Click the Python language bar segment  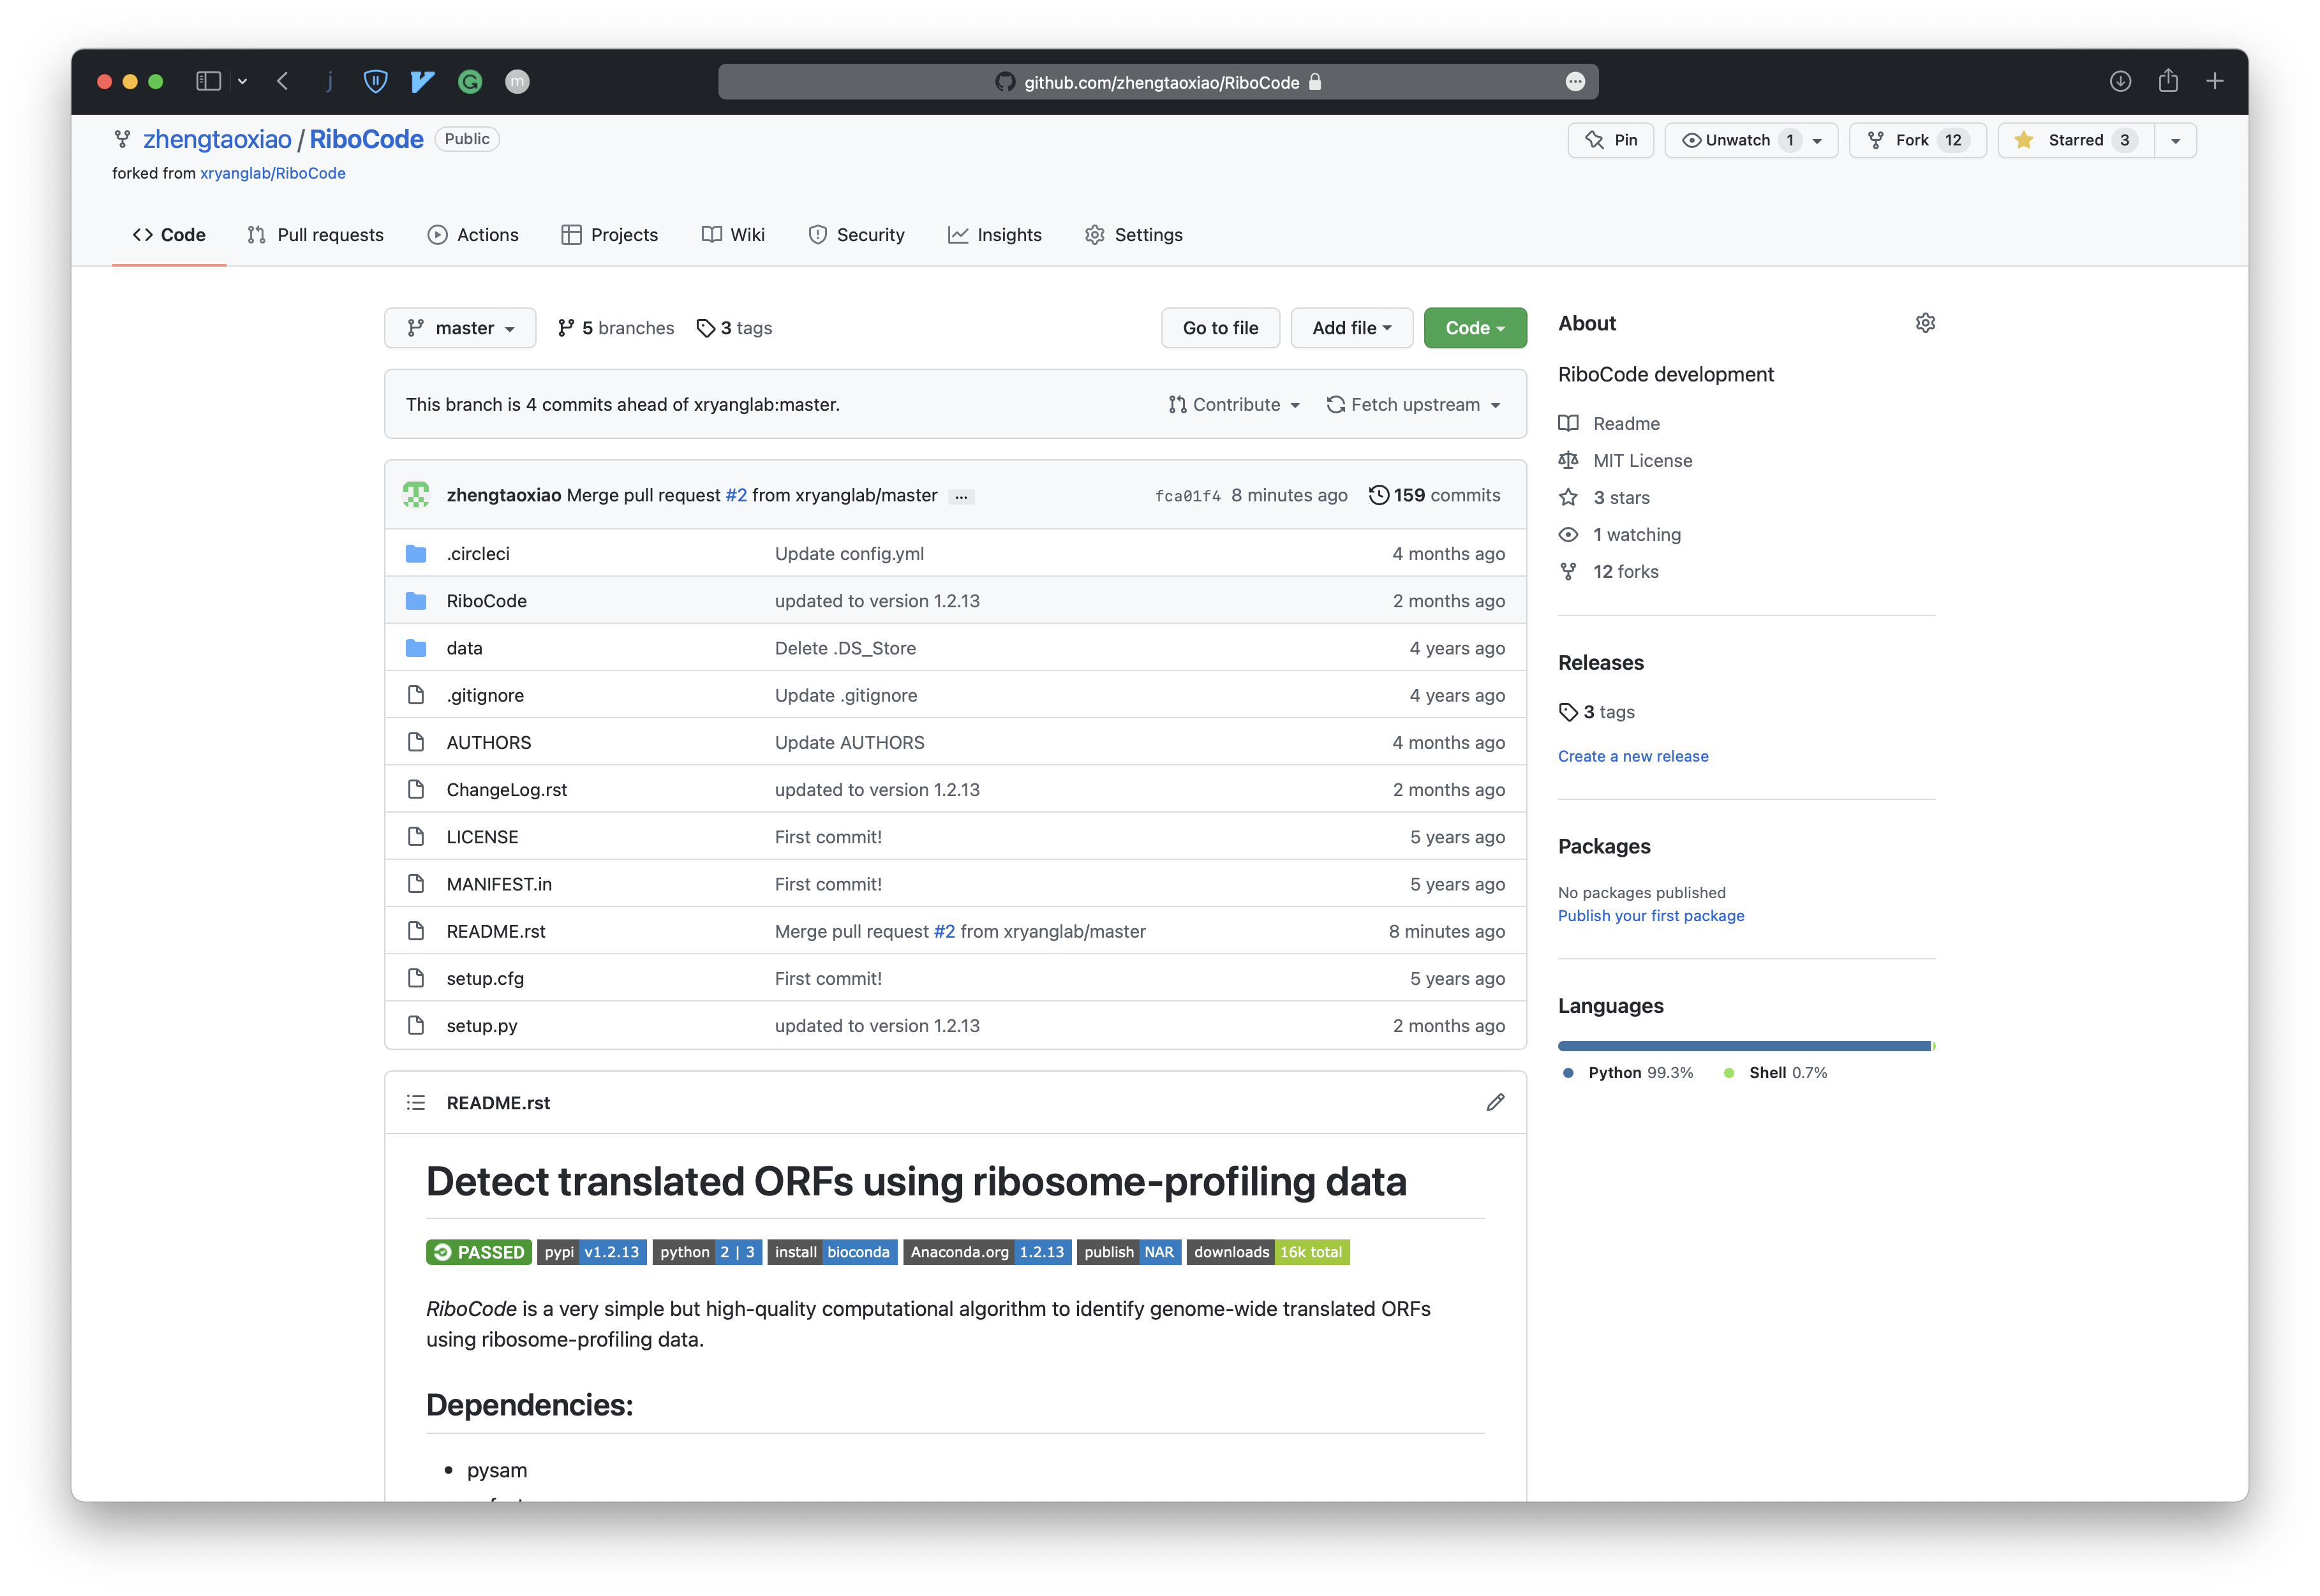pos(1743,1046)
